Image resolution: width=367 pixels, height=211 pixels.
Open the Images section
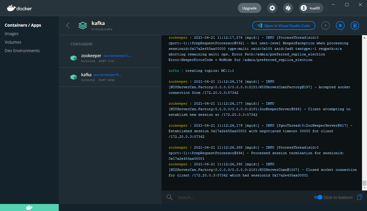[x=12, y=34]
